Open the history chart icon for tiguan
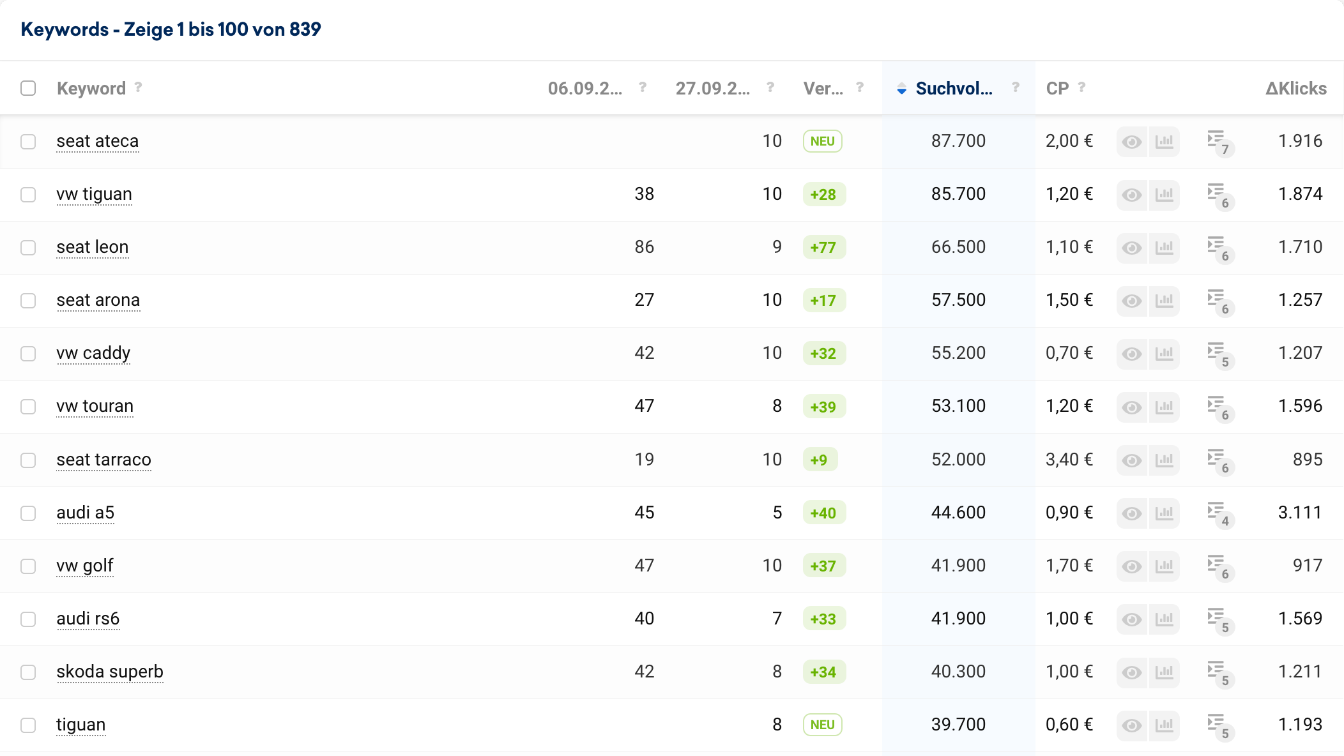Screen dimensions: 1344x756 click(1164, 725)
